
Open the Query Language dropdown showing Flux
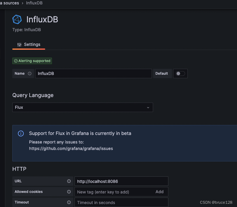[82, 107]
